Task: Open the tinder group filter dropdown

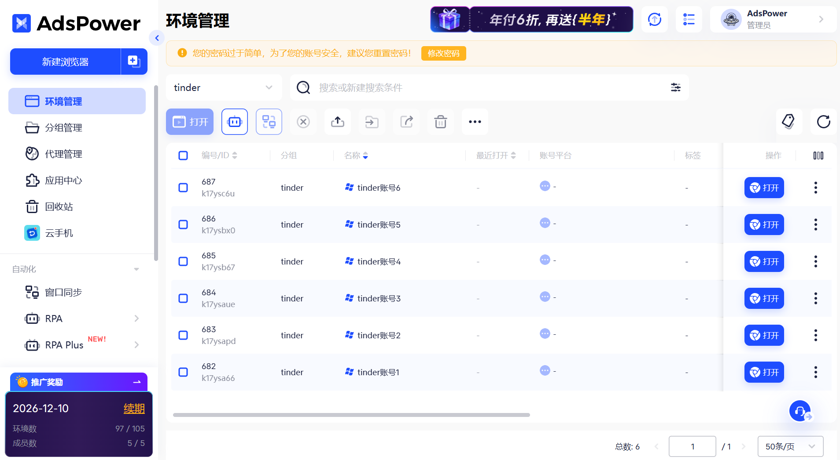Action: 224,87
